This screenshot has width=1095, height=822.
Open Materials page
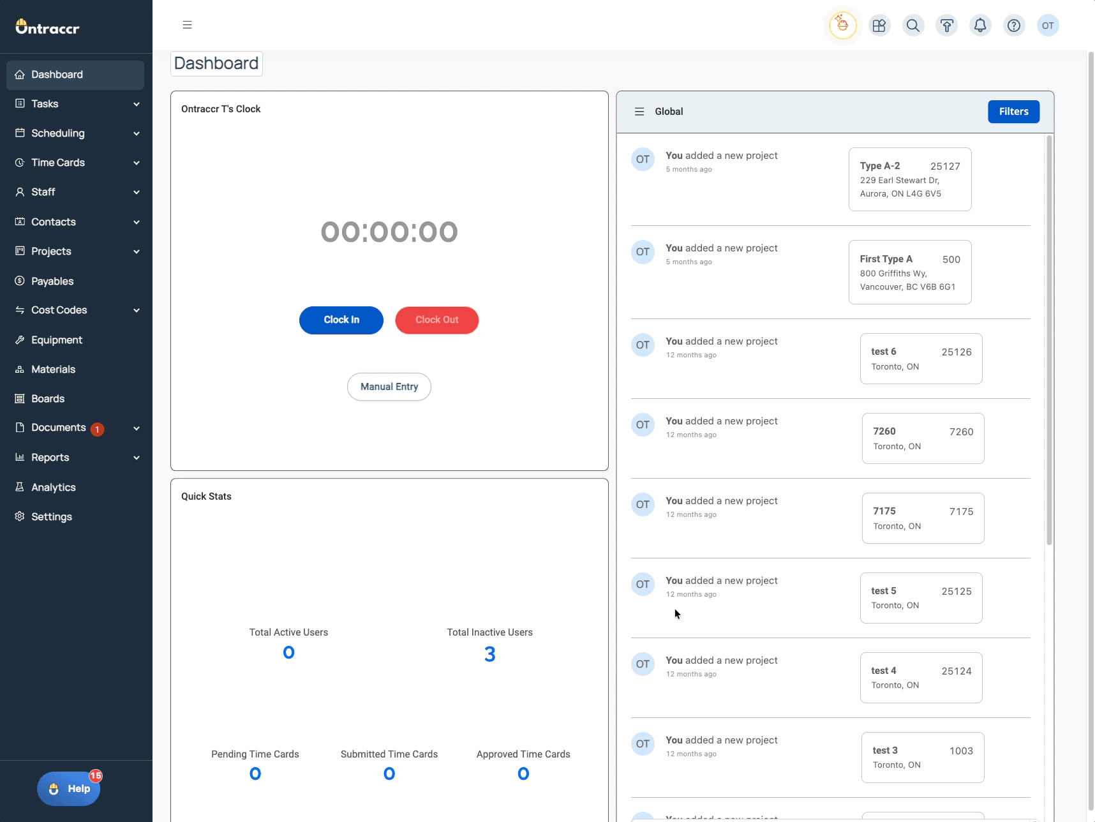click(x=75, y=370)
